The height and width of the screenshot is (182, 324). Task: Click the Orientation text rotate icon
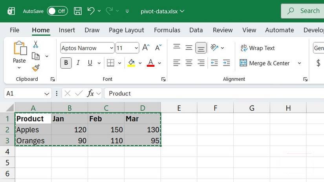pyautogui.click(x=214, y=47)
